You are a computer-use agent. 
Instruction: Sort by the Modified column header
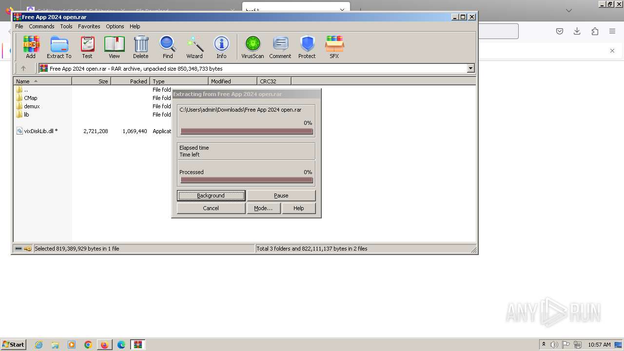(233, 81)
